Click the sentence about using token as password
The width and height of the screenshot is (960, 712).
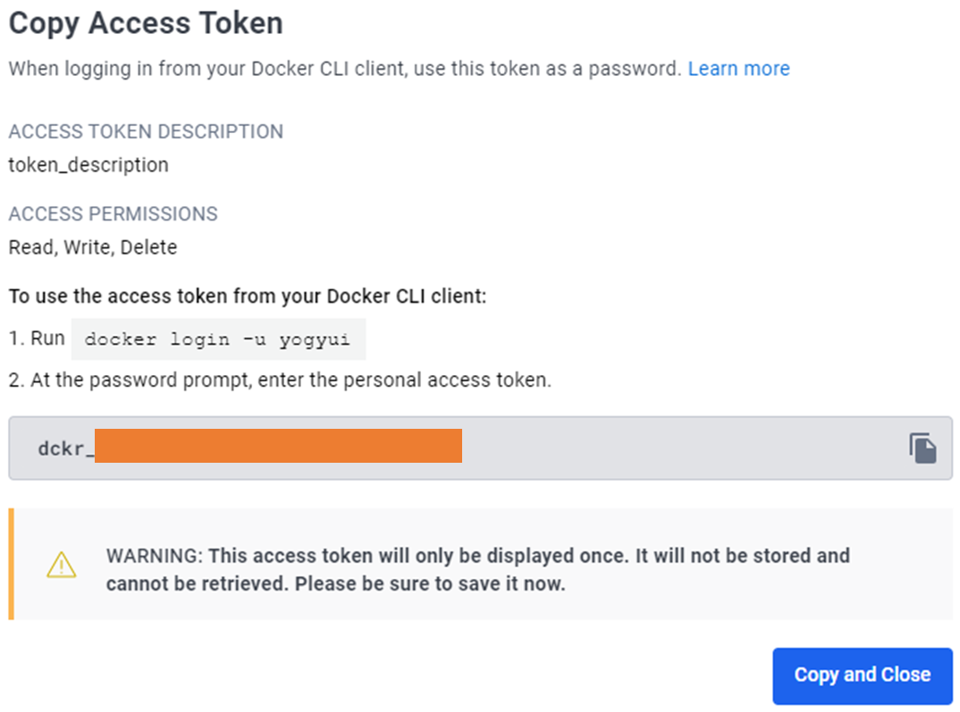(x=344, y=69)
